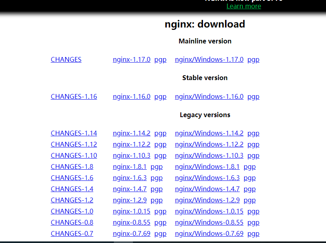
Task: Open CHANGES-1.0 link
Action: click(x=72, y=212)
